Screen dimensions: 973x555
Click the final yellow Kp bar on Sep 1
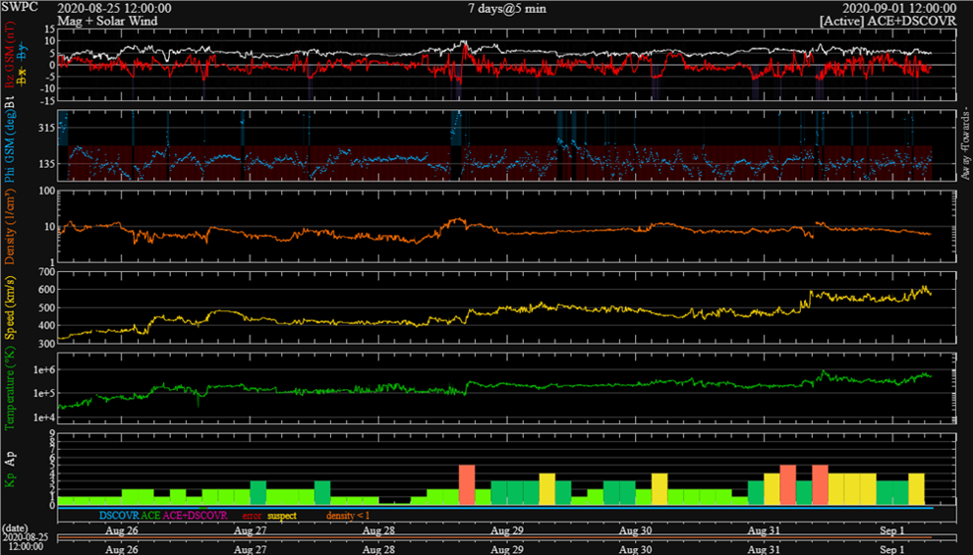click(x=917, y=488)
